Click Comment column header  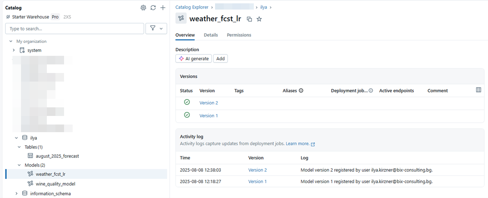pyautogui.click(x=438, y=91)
